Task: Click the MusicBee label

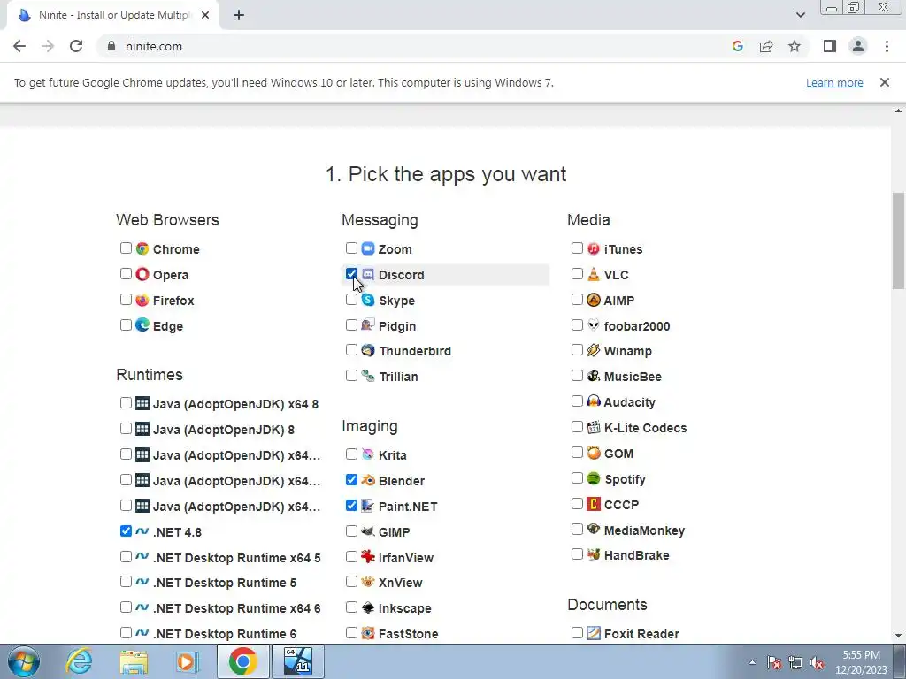Action: pos(633,377)
